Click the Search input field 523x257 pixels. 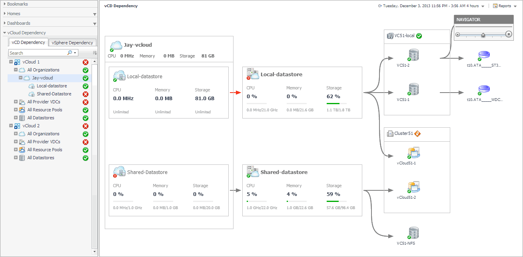click(37, 53)
